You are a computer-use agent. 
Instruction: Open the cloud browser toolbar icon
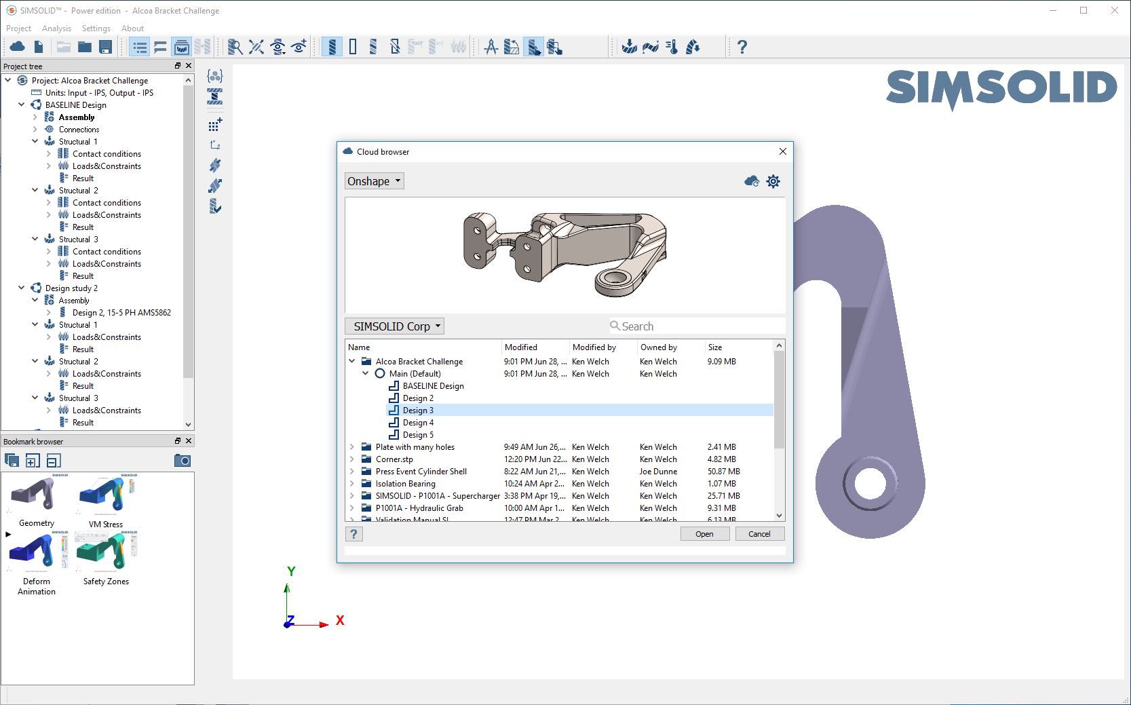[18, 47]
